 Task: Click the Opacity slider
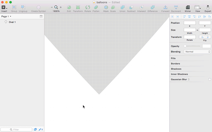[192, 46]
